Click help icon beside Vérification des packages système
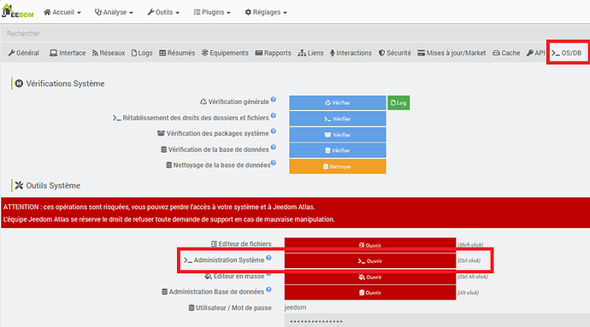 [274, 131]
